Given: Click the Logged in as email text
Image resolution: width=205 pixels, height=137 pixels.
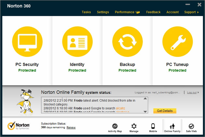Looking at the screenshot, I should pyautogui.click(x=157, y=92).
